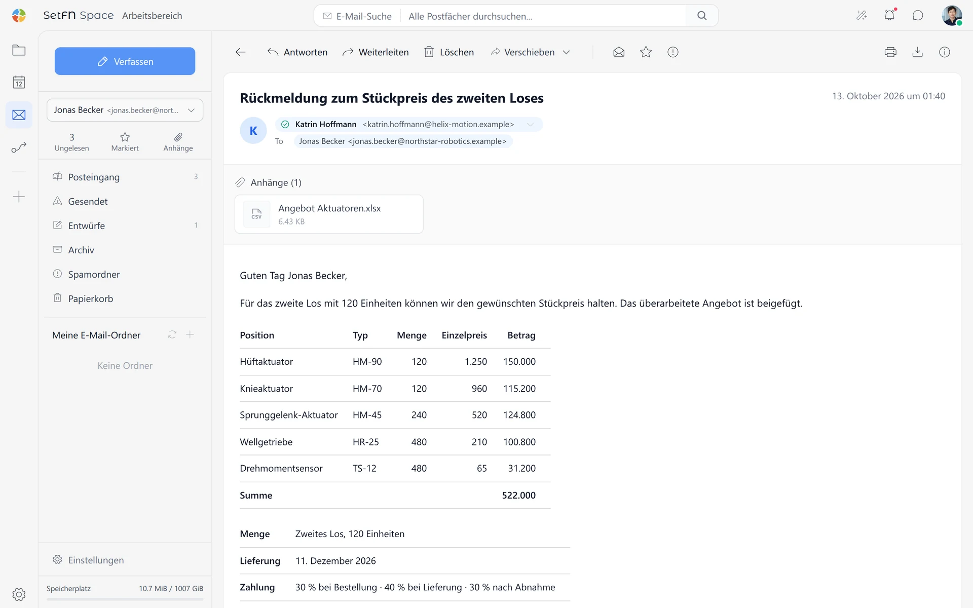Viewport: 973px width, 608px height.
Task: Click the magnifier search button
Action: pyautogui.click(x=702, y=16)
